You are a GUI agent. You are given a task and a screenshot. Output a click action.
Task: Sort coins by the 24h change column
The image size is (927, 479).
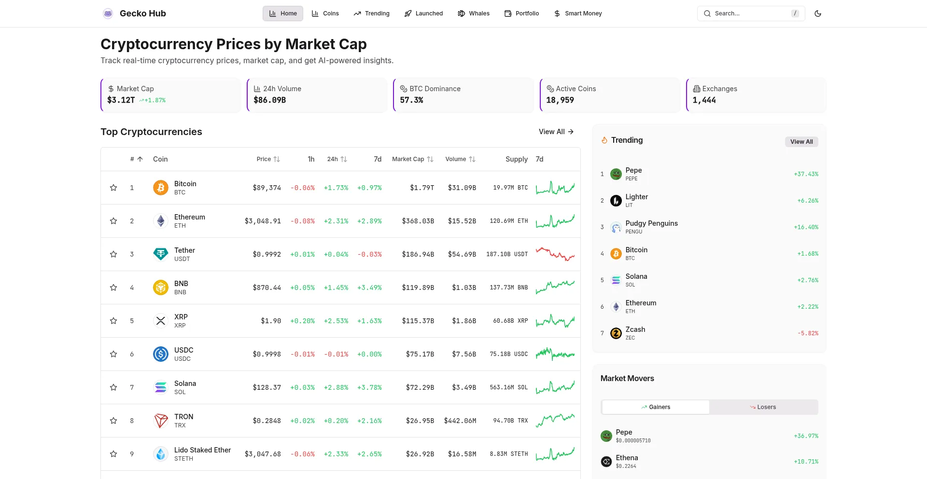pyautogui.click(x=337, y=159)
